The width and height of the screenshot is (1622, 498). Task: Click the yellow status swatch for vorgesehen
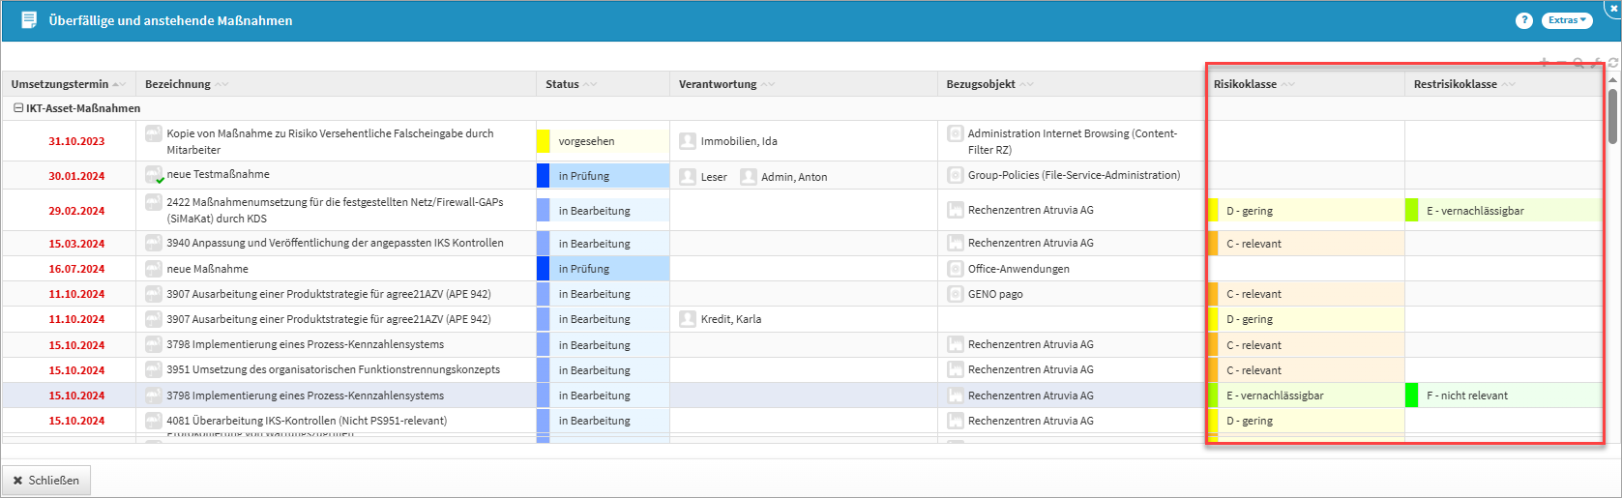[x=544, y=141]
